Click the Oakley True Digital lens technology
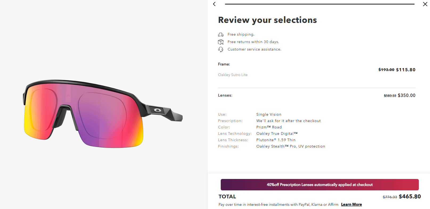 pos(277,133)
